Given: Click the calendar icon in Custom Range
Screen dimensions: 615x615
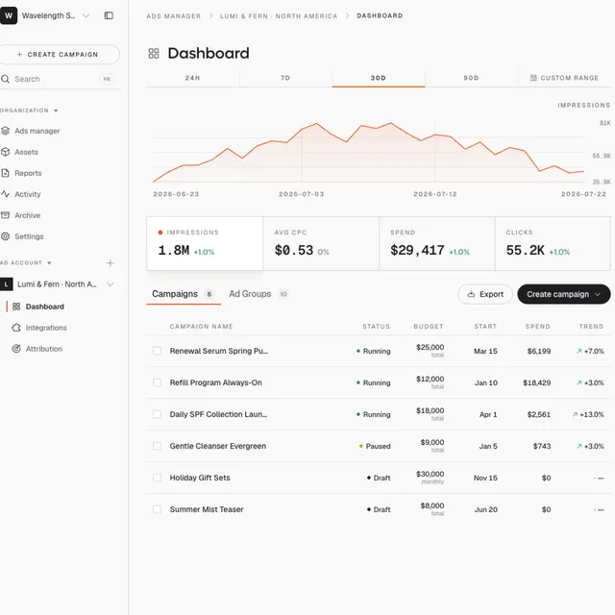Looking at the screenshot, I should click(533, 78).
